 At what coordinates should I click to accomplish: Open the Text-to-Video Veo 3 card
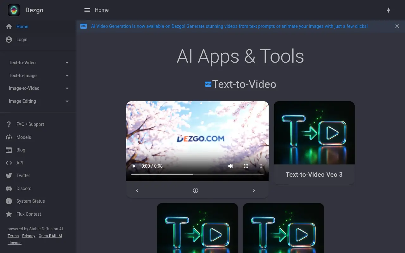(x=314, y=142)
